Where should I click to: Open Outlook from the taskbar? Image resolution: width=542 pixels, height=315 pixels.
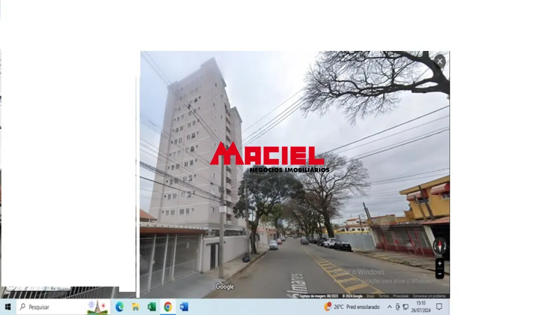coord(184,307)
